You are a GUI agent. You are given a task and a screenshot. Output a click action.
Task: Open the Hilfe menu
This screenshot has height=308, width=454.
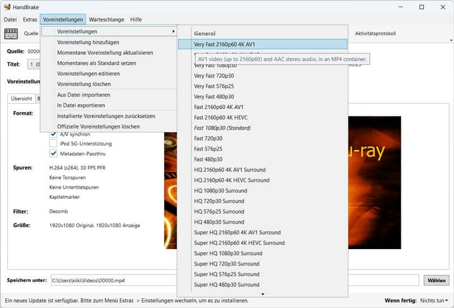pyautogui.click(x=136, y=20)
